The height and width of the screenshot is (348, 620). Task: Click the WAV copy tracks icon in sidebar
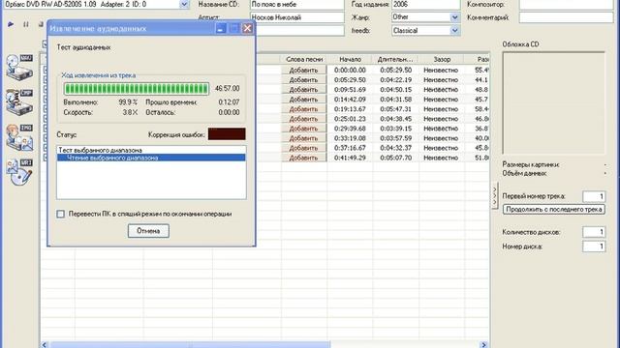click(x=19, y=68)
